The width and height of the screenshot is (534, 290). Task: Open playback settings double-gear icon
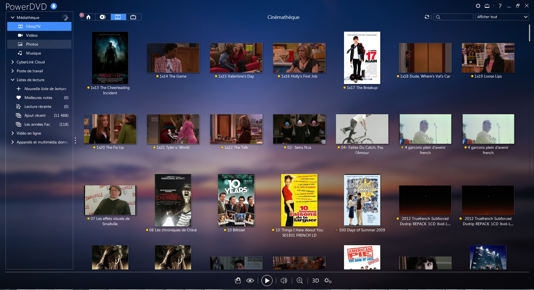pyautogui.click(x=328, y=281)
